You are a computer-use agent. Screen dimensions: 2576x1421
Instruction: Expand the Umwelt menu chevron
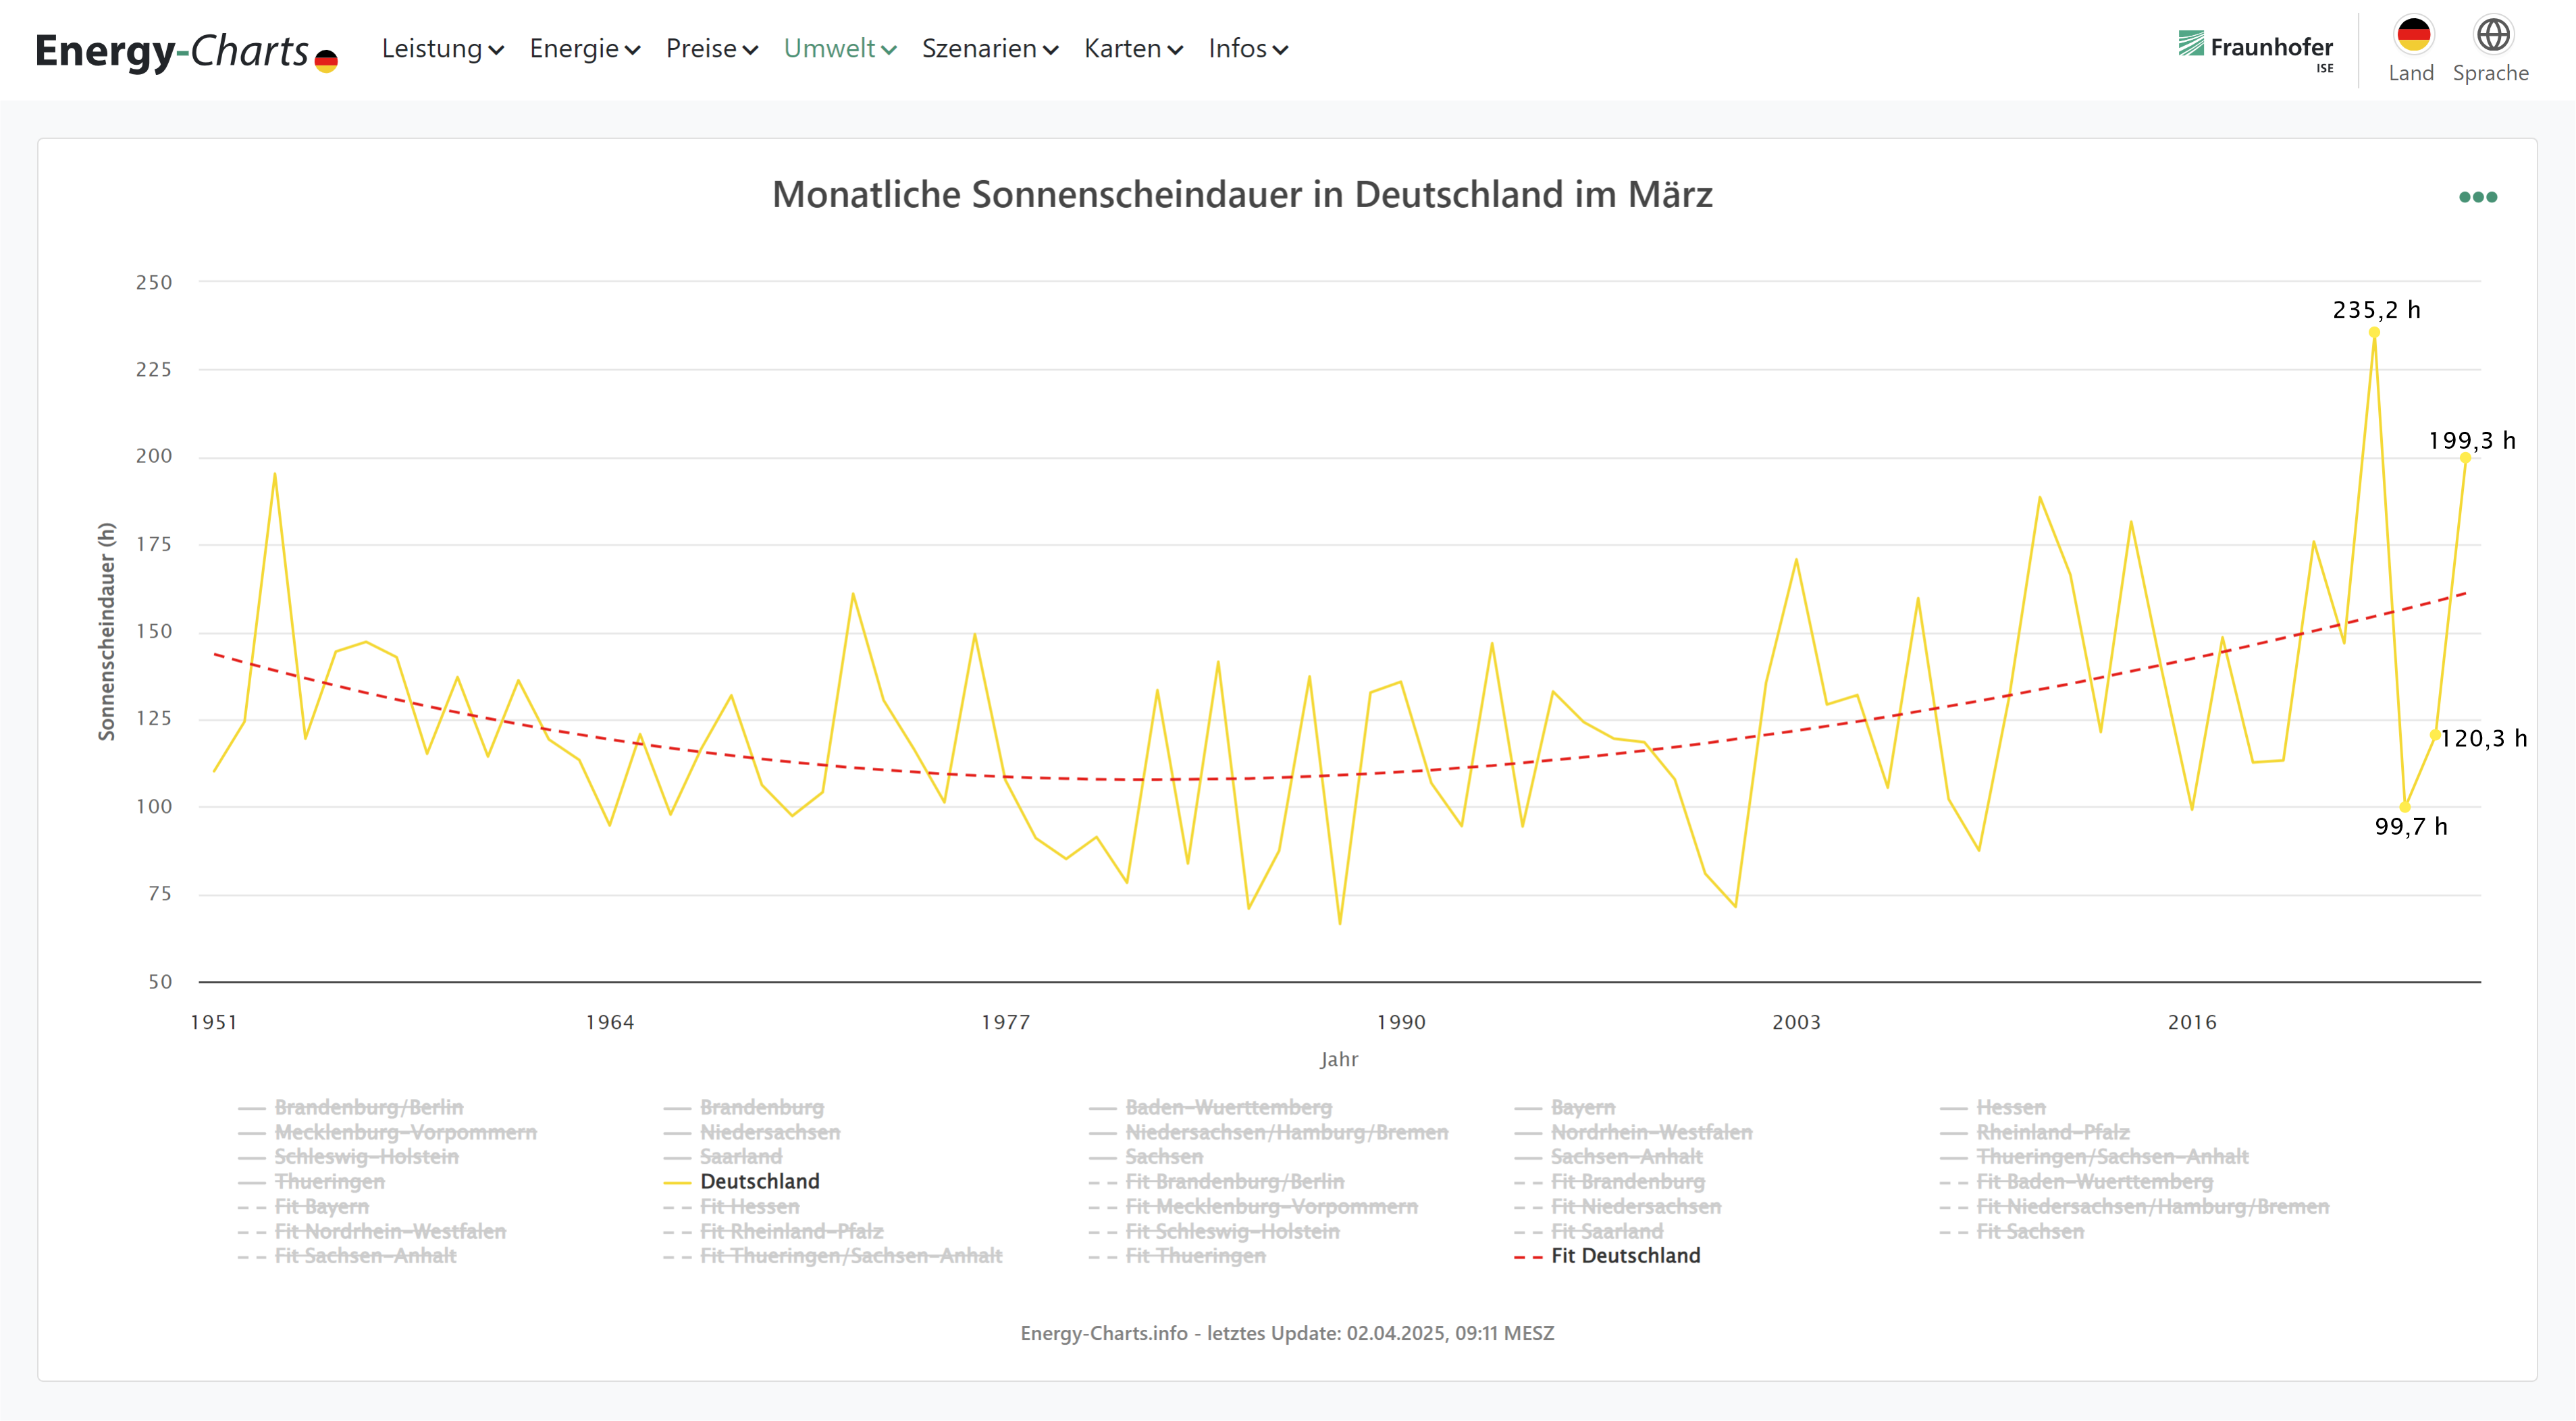pyautogui.click(x=889, y=50)
